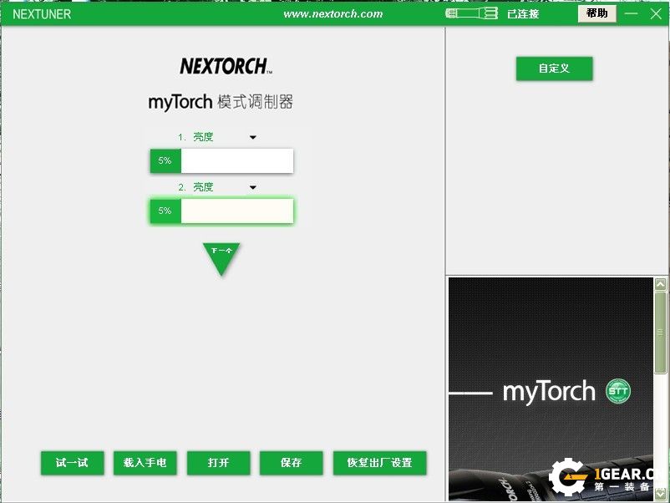Click scrollbar up arrow in banner panel

[x=661, y=284]
